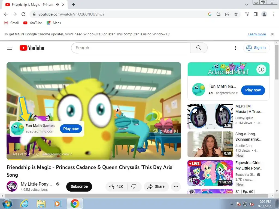Image resolution: width=279 pixels, height=209 pixels.
Task: Click Skip Ads on the video
Action: [165, 131]
